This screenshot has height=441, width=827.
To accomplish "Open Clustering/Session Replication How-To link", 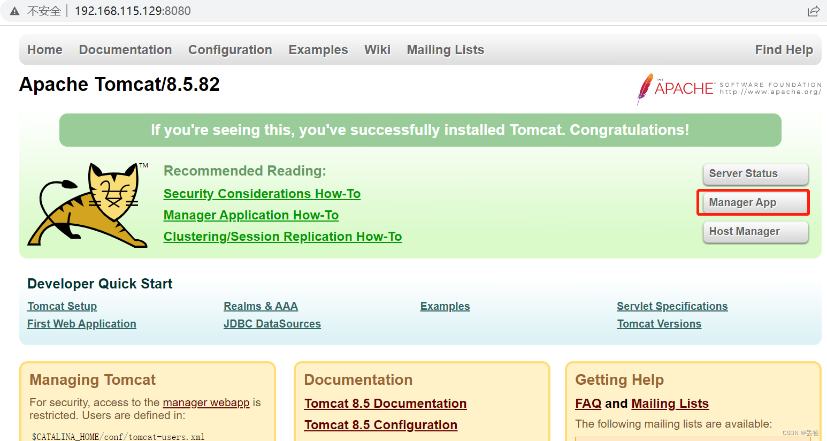I will point(282,237).
